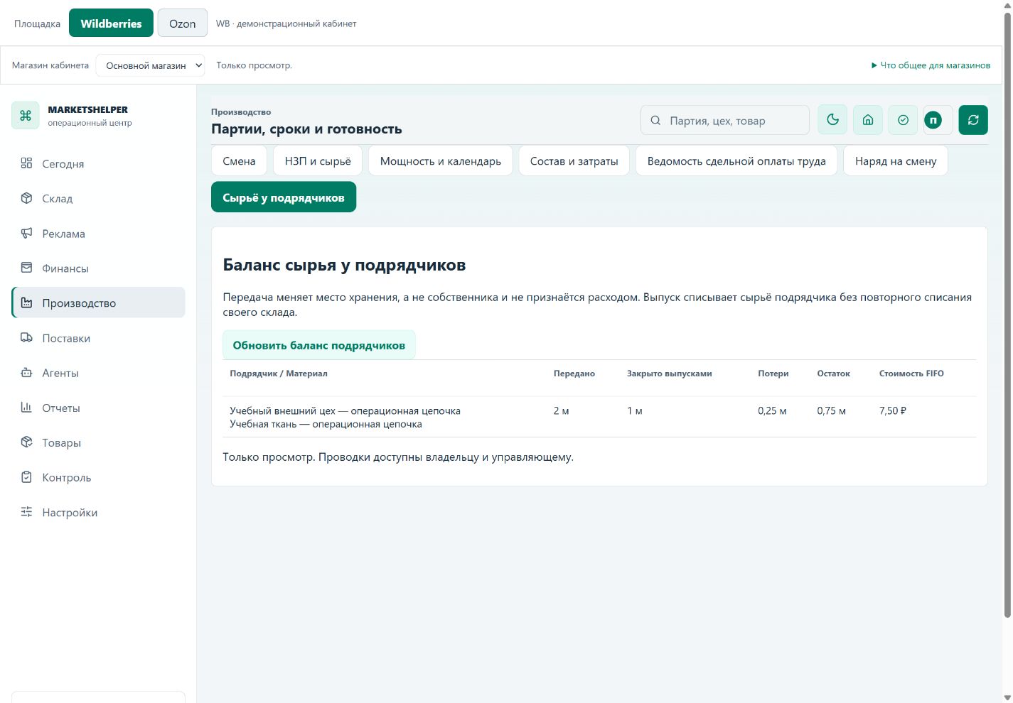Click the search magnifier icon

(x=655, y=121)
